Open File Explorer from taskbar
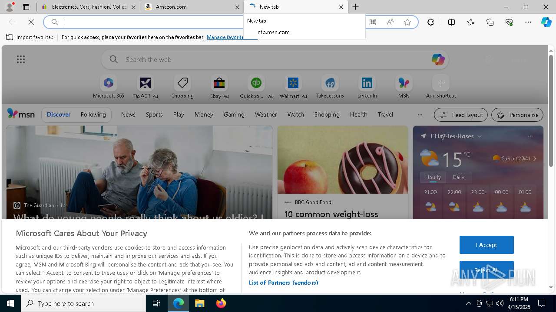This screenshot has height=312, width=556. [199, 303]
